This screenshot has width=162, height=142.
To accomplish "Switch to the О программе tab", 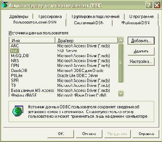I will (x=141, y=17).
